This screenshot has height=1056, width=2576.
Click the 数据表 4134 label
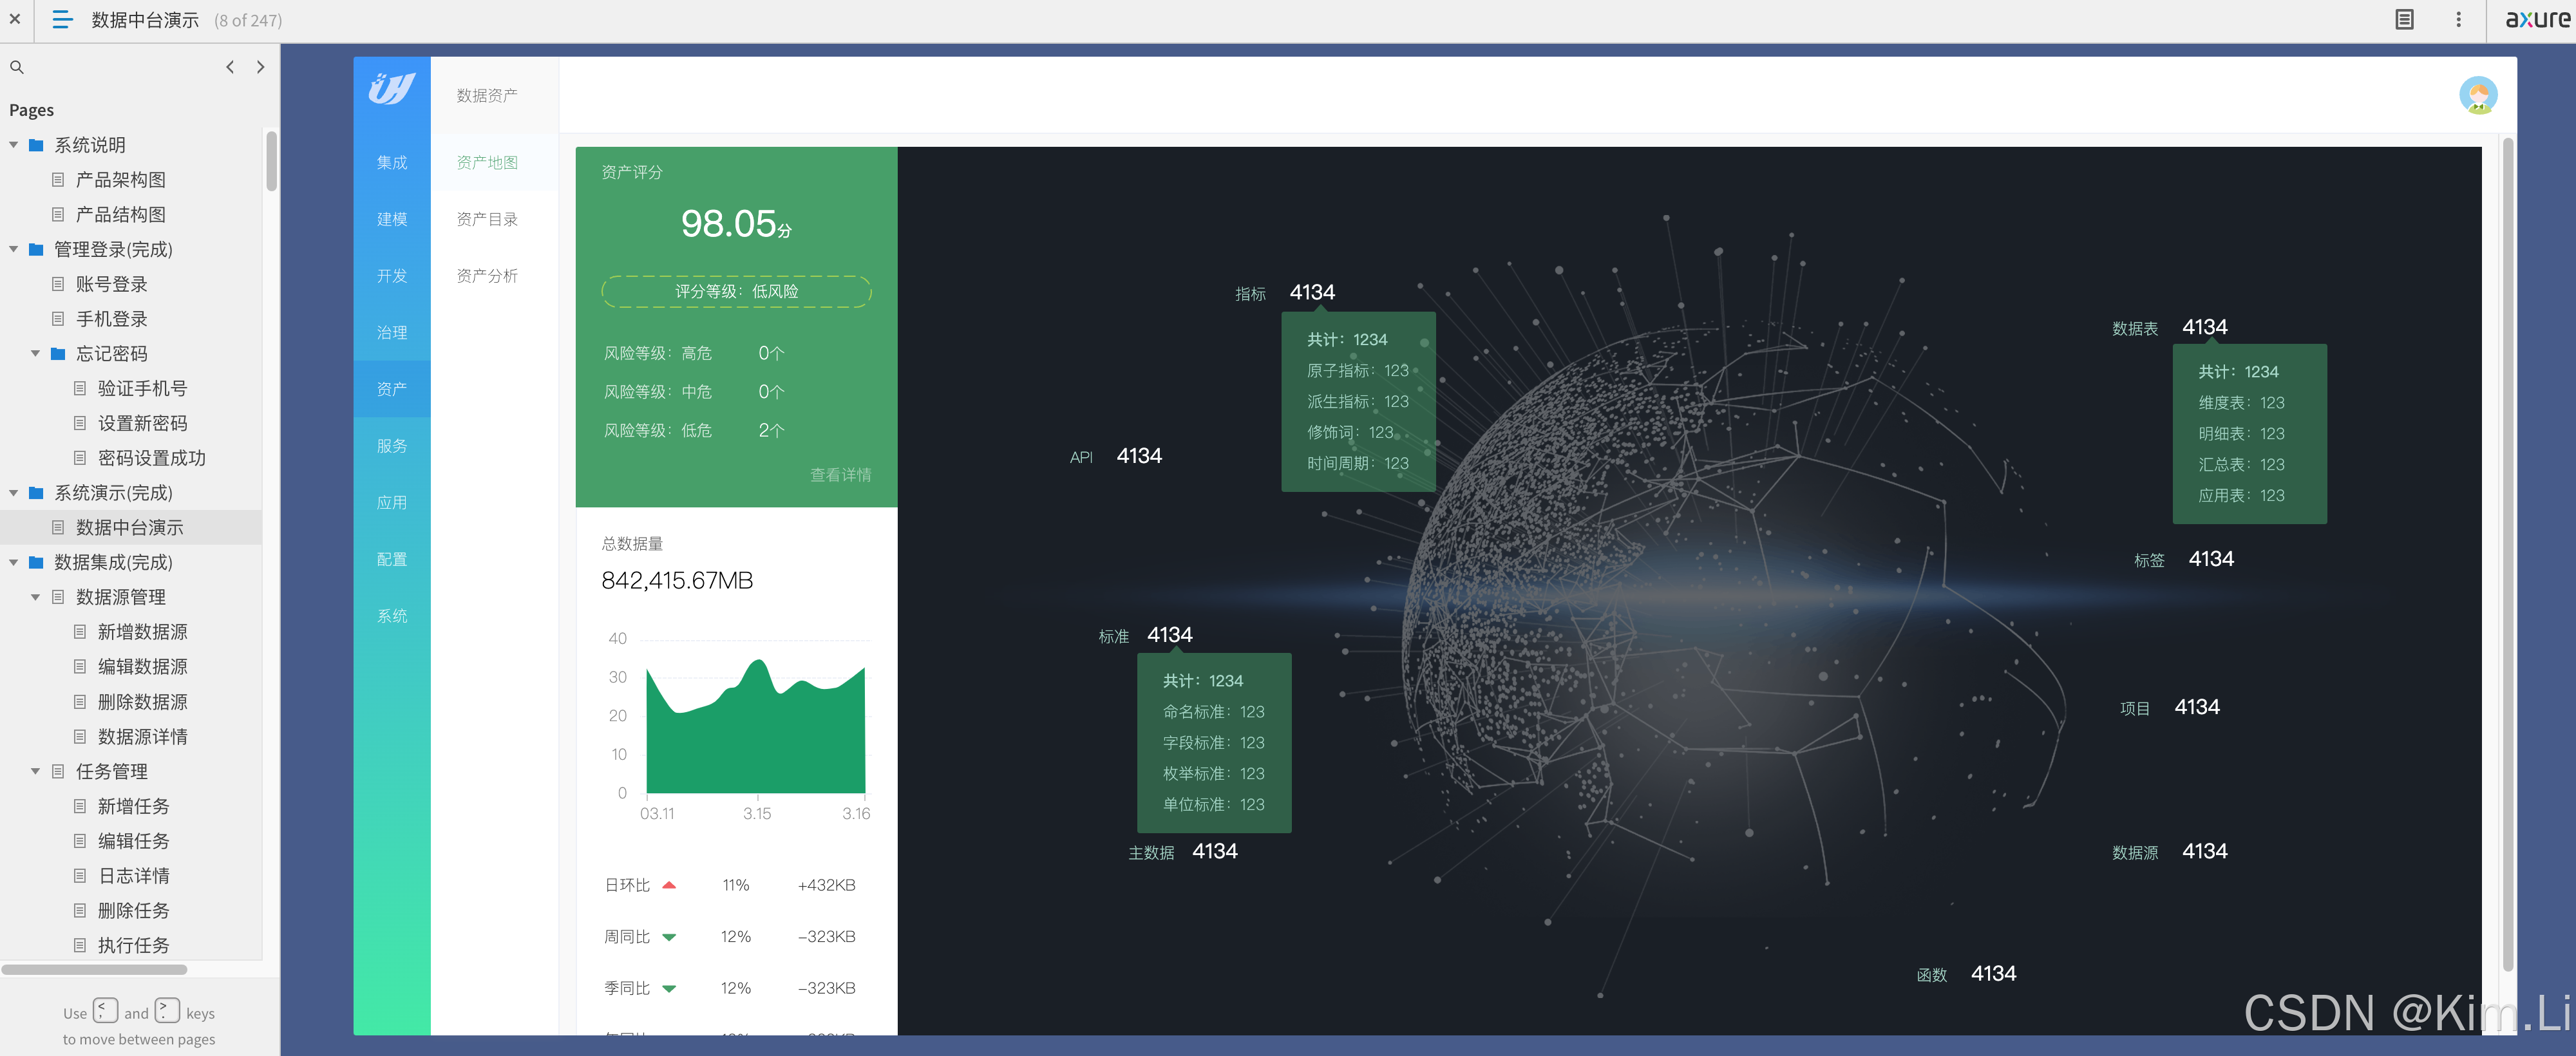click(x=2169, y=328)
